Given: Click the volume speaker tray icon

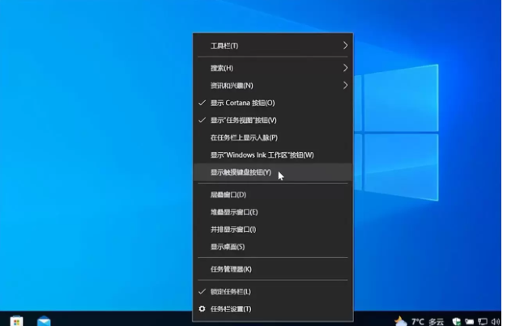Looking at the screenshot, I should [495, 321].
